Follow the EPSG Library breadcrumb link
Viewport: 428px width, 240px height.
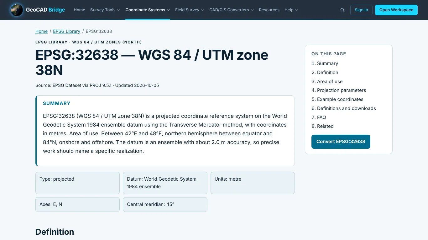[67, 31]
